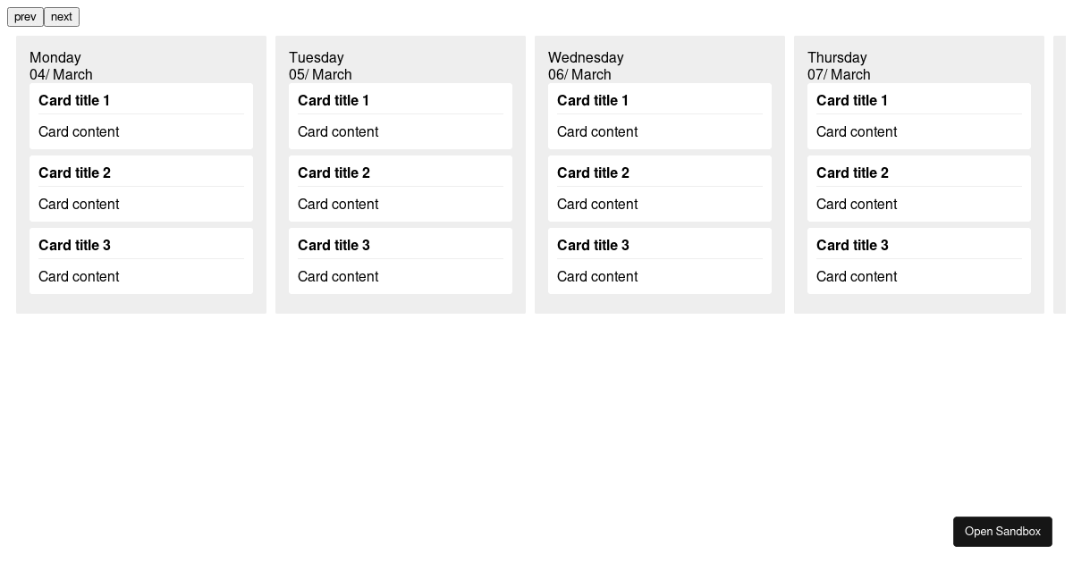Select Card title 2 in Tuesday column

coord(334,172)
